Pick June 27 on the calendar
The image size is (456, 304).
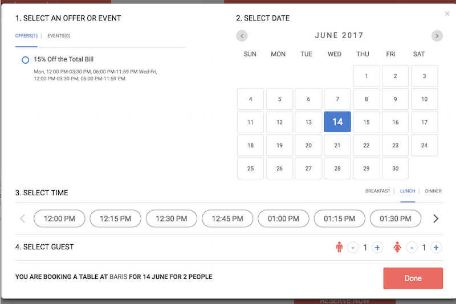pyautogui.click(x=308, y=169)
